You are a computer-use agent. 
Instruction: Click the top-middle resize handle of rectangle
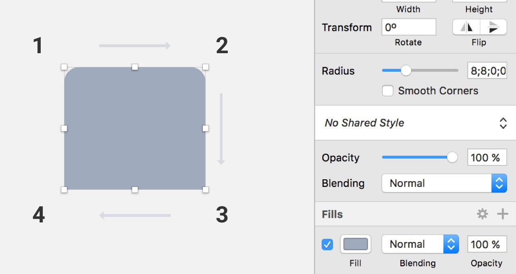(x=135, y=67)
